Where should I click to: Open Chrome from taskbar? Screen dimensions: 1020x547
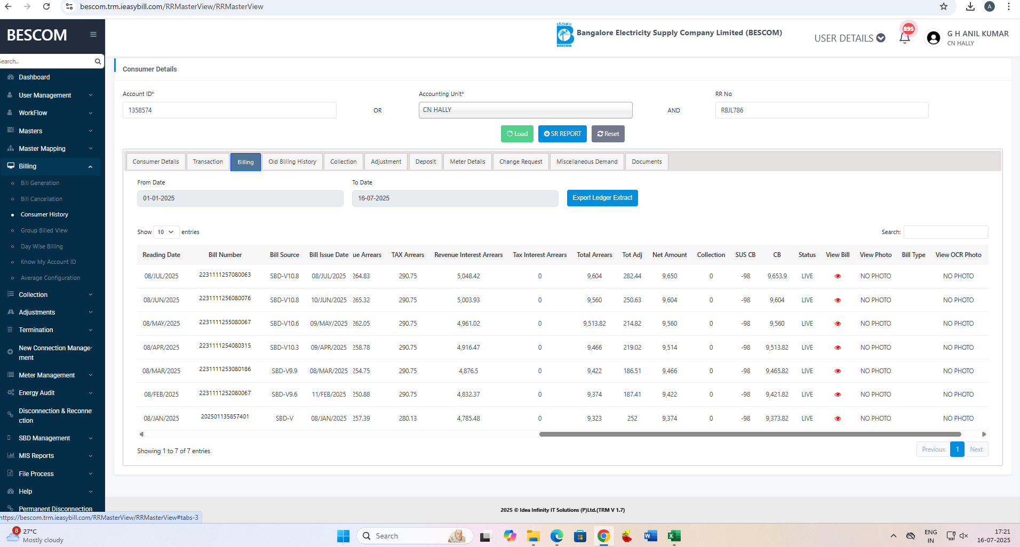(x=603, y=536)
